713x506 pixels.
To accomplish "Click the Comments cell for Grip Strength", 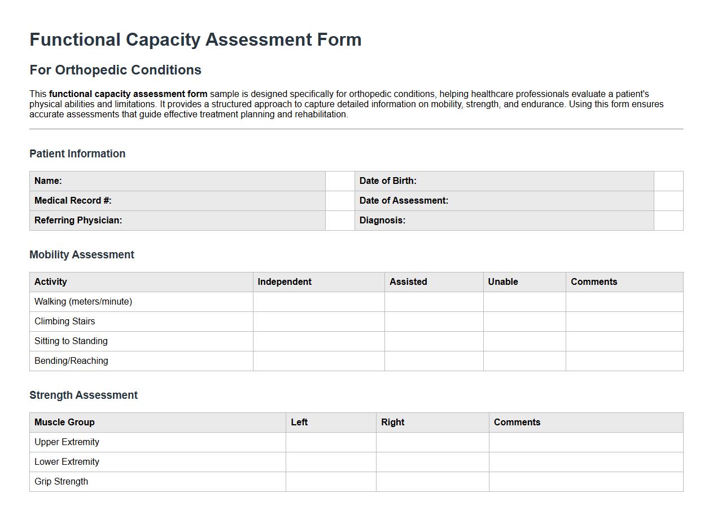I will click(x=585, y=481).
